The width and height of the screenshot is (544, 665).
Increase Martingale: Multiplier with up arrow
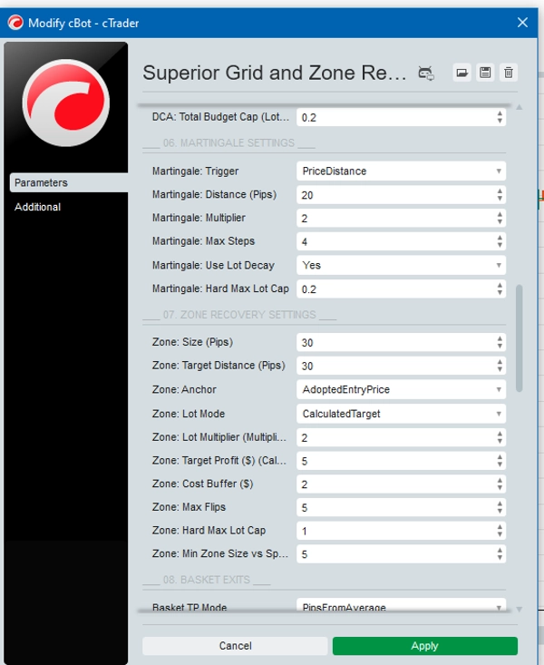click(500, 215)
